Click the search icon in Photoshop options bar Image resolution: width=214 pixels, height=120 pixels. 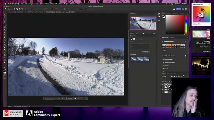pos(183,9)
